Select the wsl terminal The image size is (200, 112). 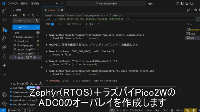192,38
